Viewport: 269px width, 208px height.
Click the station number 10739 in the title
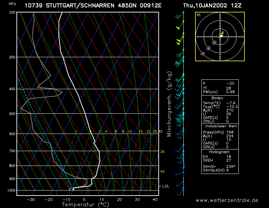pyautogui.click(x=34, y=5)
